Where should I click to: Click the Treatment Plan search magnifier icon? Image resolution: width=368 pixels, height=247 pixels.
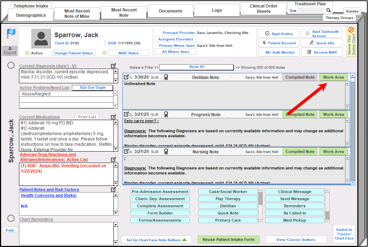[x=328, y=10]
